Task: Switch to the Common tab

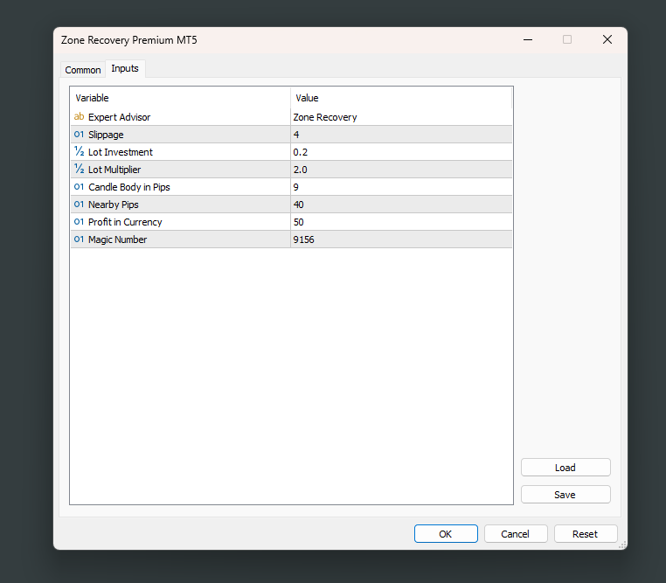Action: point(83,70)
